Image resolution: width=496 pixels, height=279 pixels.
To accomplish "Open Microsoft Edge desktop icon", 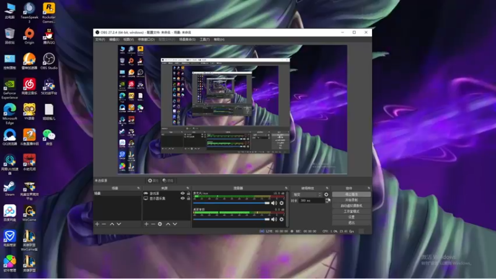I will pos(9,114).
